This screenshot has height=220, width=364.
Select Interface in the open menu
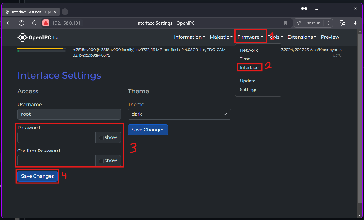[x=249, y=68]
